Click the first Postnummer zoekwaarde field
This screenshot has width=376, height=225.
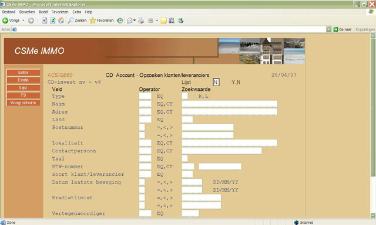(207, 128)
